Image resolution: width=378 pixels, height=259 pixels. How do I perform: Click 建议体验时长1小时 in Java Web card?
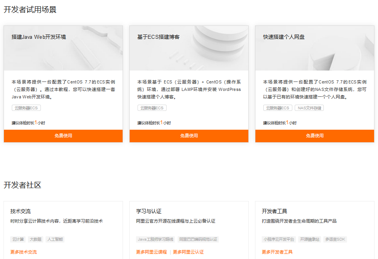[x=28, y=123]
